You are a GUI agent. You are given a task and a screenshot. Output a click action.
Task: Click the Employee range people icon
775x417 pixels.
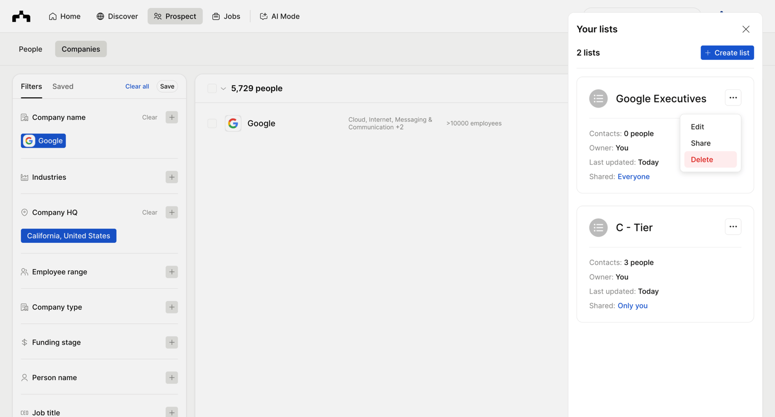coord(25,272)
